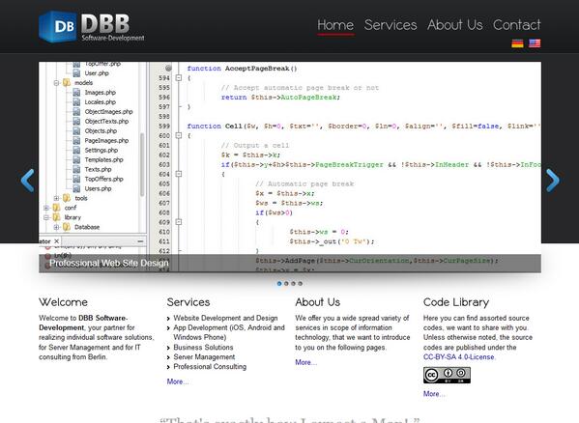Click 'App Development (iOS, Android' list item

click(229, 332)
